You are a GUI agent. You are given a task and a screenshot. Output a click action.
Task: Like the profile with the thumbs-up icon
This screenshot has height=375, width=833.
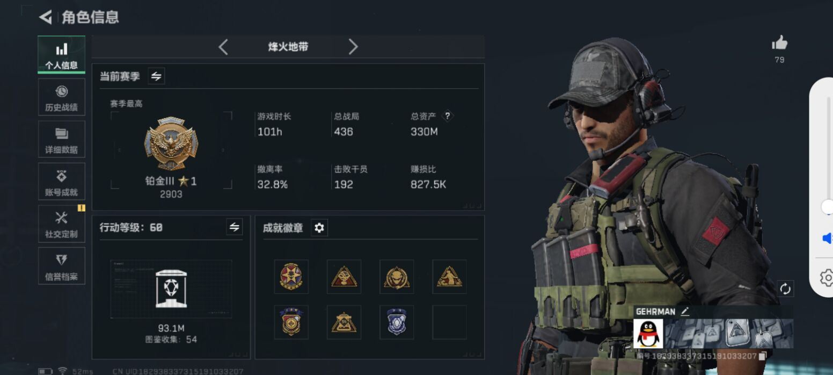coord(779,43)
